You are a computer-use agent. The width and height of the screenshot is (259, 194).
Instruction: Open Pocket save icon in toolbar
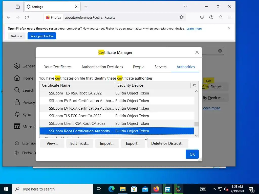(202, 17)
